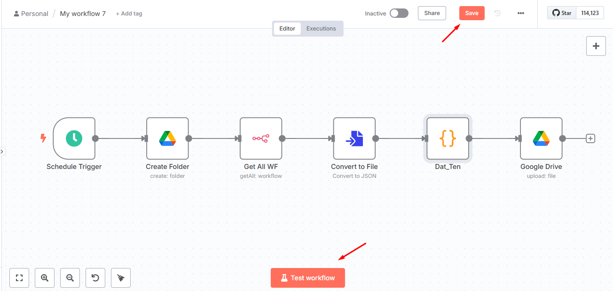Click the Schedule Trigger output connector dot
The height and width of the screenshot is (291, 613).
tap(95, 138)
